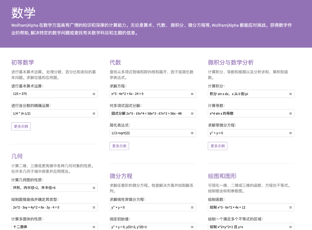Screen dimensions: 312x230
Task: Click 更多示例 button under 微积分与数学分析
Action: (218, 146)
